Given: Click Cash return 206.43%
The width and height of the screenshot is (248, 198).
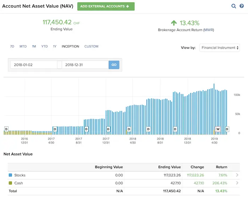Looking at the screenshot, I should pyautogui.click(x=220, y=183).
